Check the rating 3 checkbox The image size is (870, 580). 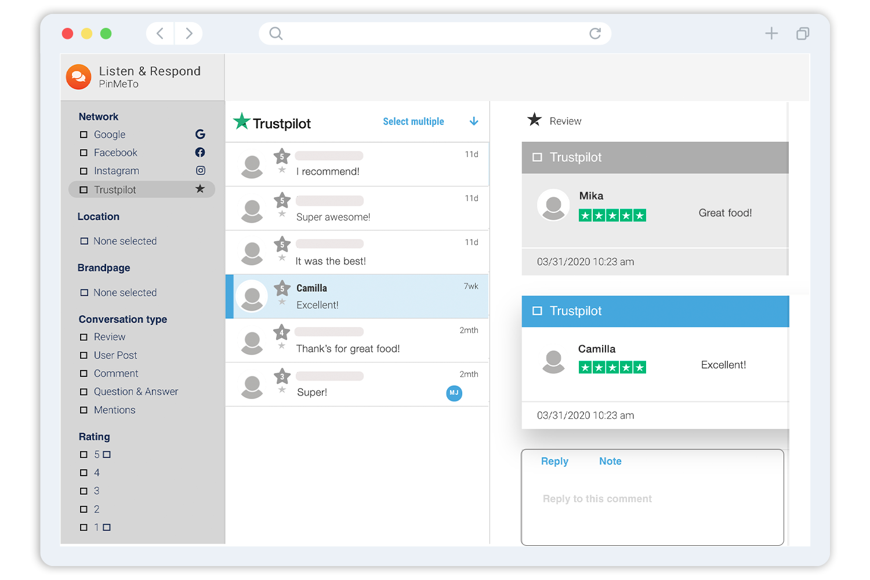[84, 491]
